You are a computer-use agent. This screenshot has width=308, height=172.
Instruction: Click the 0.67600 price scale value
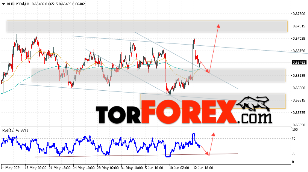(x=299, y=14)
